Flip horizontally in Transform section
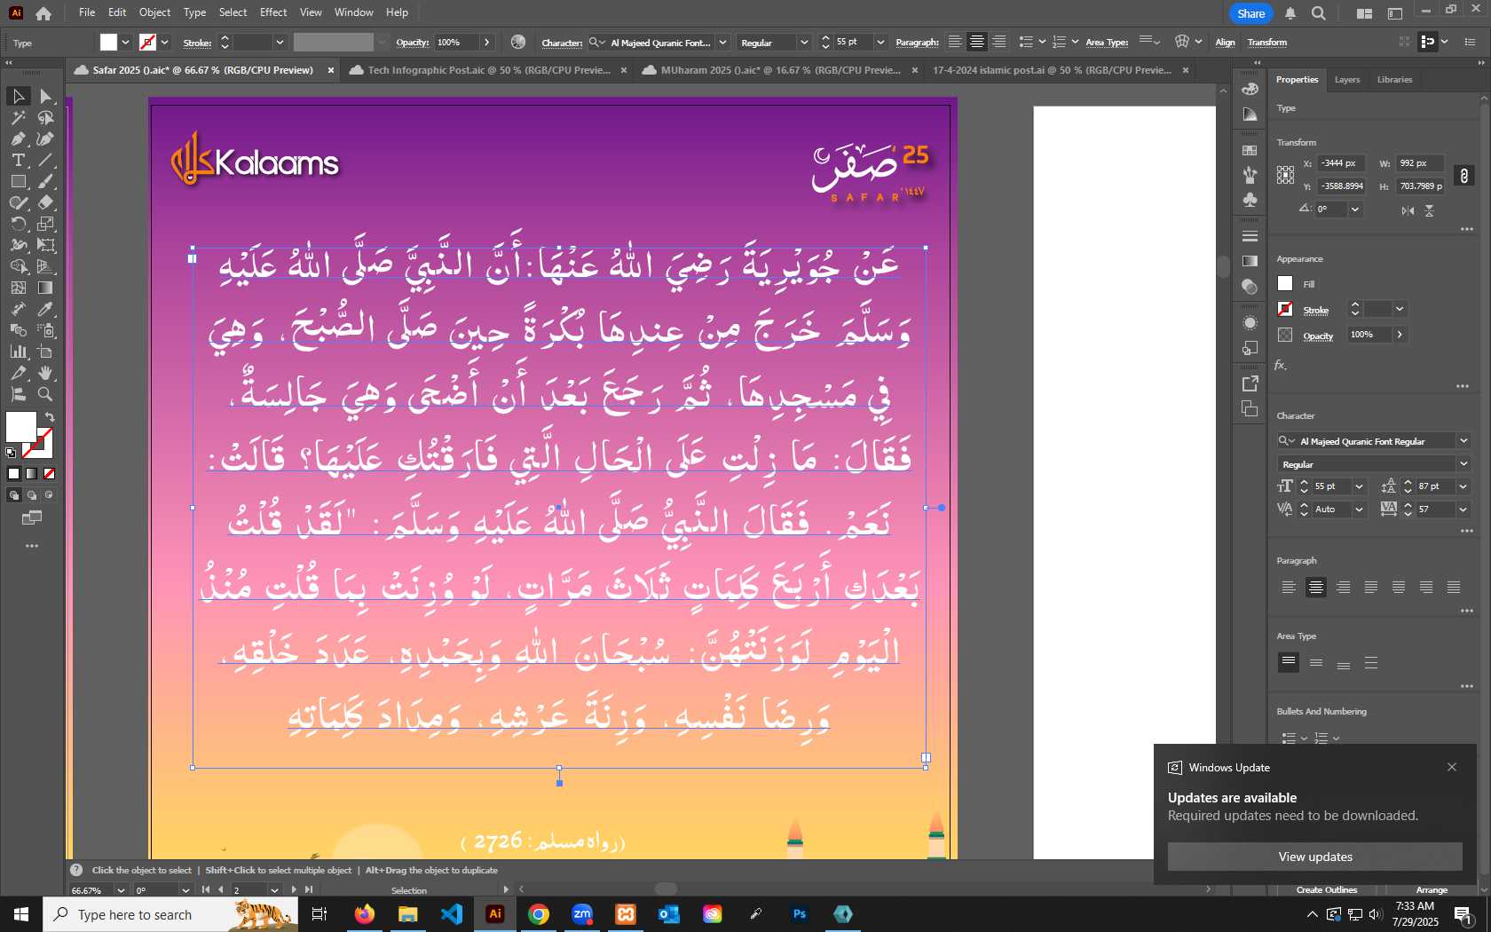Viewport: 1491px width, 932px height. (1408, 210)
